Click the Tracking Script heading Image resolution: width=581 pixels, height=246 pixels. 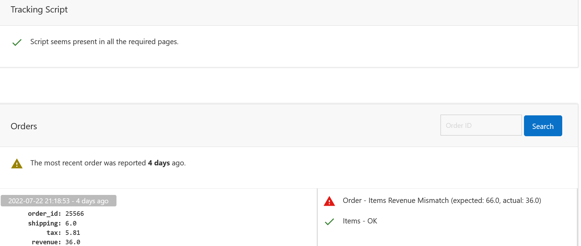click(39, 10)
